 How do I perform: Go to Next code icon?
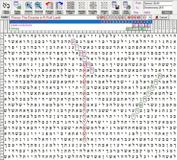[x=59, y=5]
